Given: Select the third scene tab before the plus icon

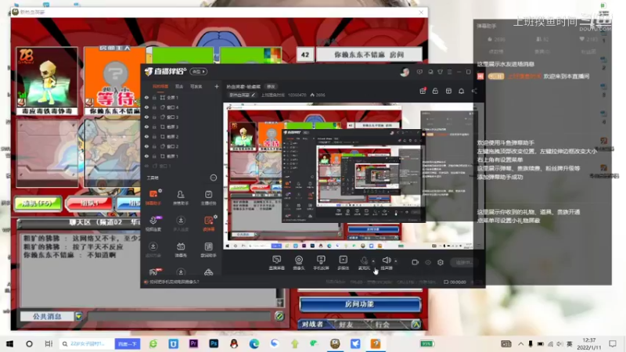Looking at the screenshot, I should 196,86.
